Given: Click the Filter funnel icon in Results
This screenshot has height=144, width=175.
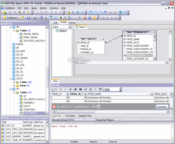Looking at the screenshot, I should (x=100, y=89).
